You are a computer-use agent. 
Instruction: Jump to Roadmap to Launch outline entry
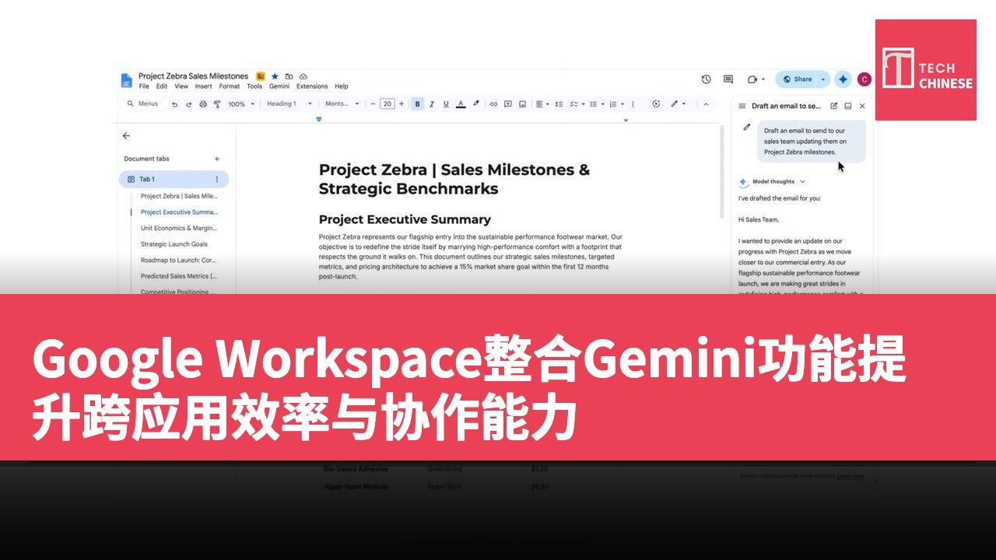point(179,260)
